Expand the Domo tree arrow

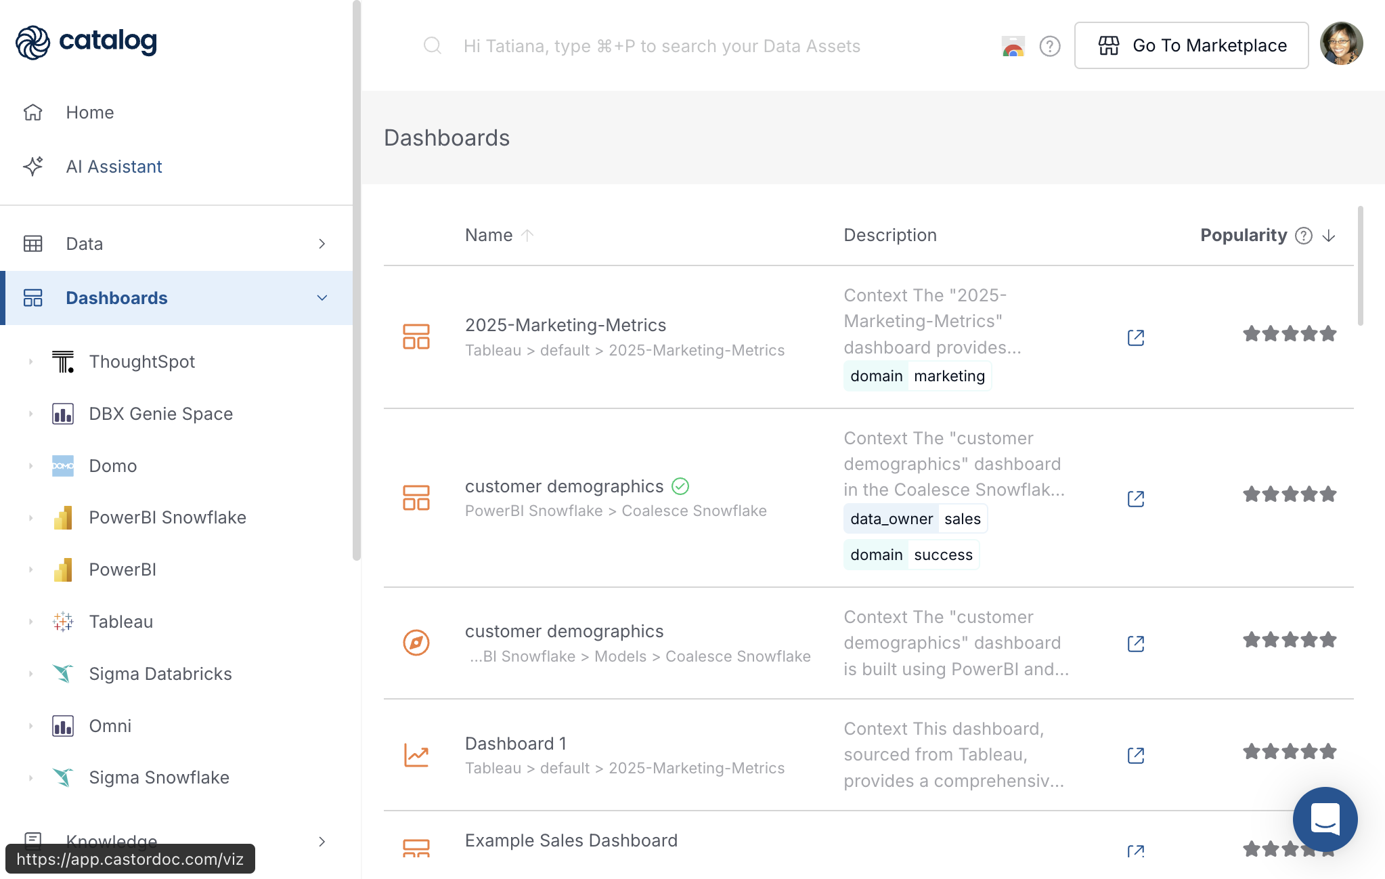click(30, 466)
